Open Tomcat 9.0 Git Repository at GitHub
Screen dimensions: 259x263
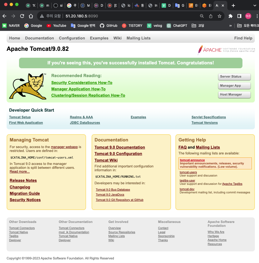(x=119, y=200)
